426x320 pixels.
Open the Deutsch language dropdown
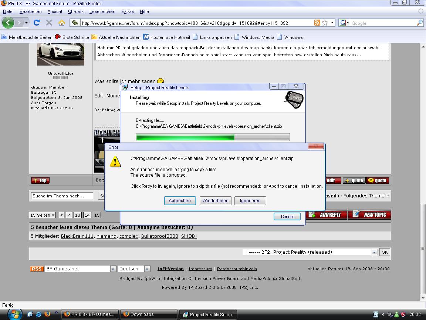(134, 269)
